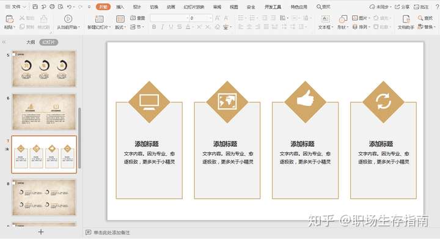Viewport: 440px width, 239px height.
Task: Click the 分享 (Share) button
Action: coord(402,7)
